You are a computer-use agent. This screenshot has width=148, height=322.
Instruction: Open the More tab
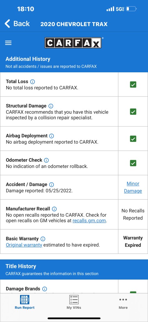tap(123, 302)
